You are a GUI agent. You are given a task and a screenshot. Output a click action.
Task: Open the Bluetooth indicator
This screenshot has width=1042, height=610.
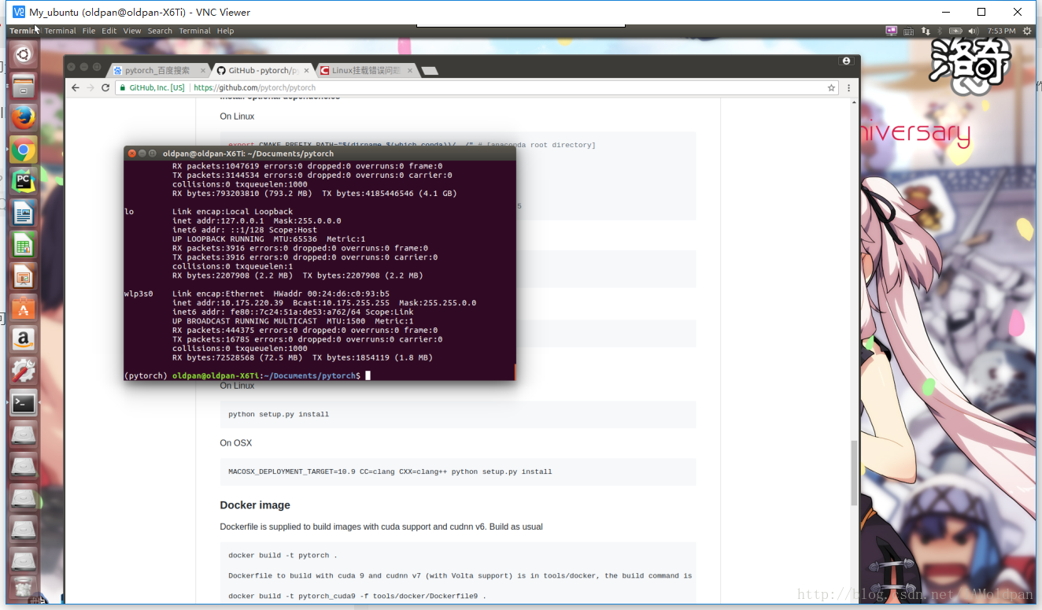(x=939, y=31)
